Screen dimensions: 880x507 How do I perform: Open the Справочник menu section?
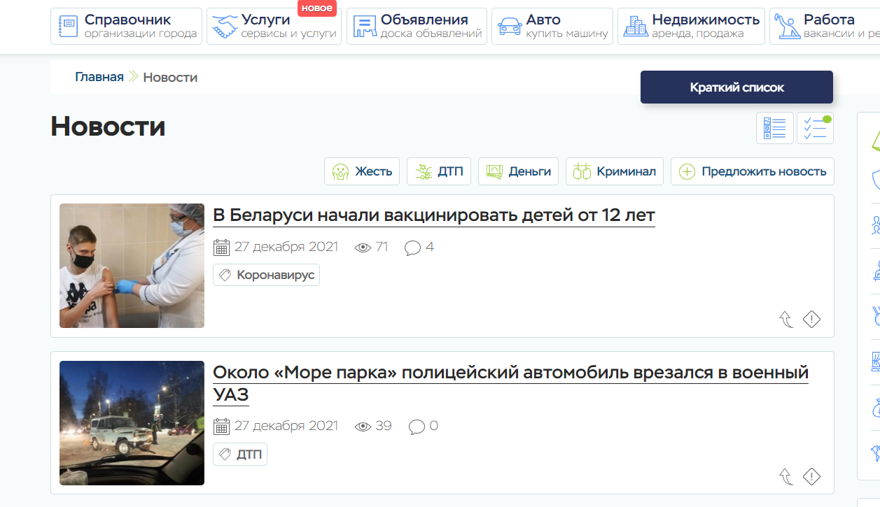[x=127, y=27]
